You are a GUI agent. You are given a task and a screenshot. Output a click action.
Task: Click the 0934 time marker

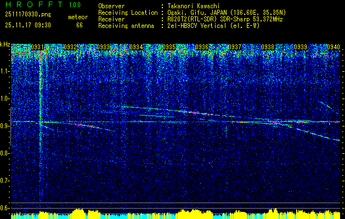[x=136, y=47]
